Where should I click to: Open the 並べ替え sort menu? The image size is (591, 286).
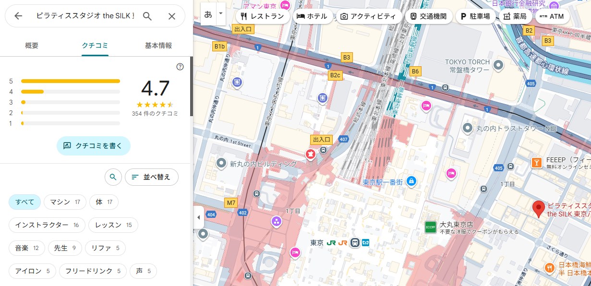pyautogui.click(x=152, y=177)
